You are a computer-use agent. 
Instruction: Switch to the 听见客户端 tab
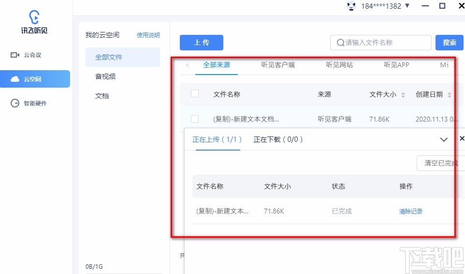(x=278, y=65)
